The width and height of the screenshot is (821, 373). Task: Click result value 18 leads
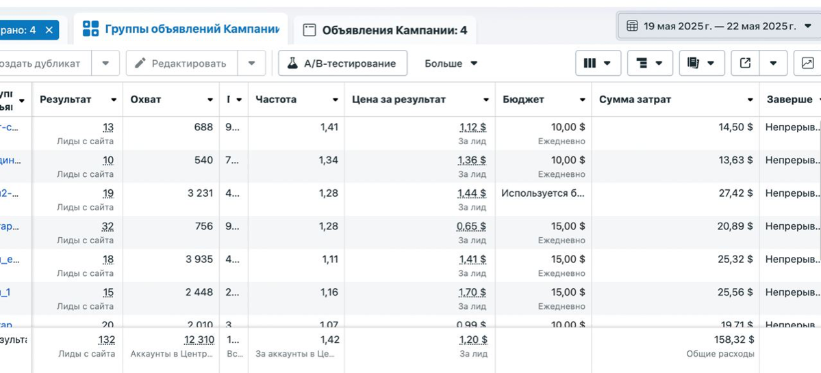point(108,259)
